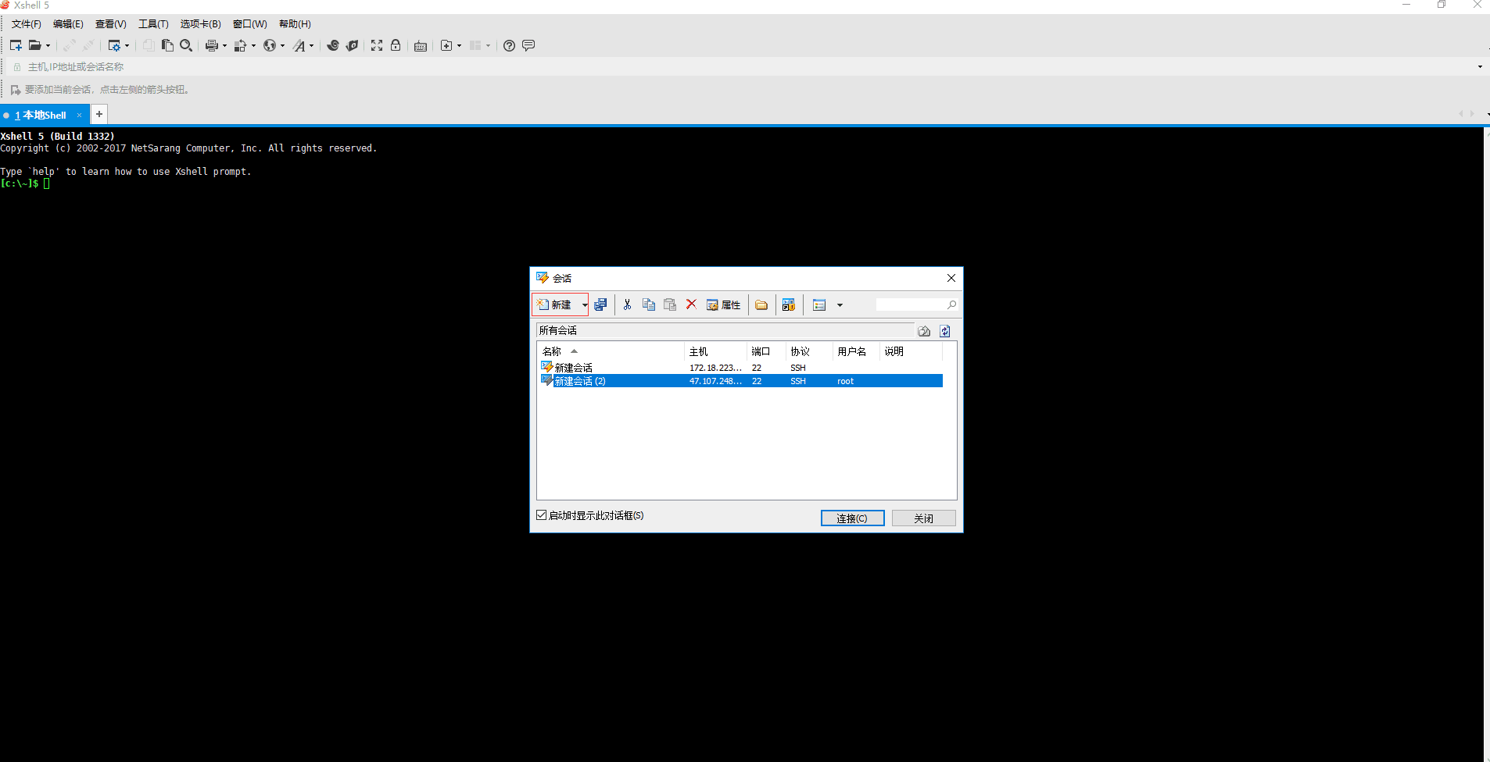Click the Paste icon in main toolbar
Screen dimensions: 1490x762
click(167, 45)
